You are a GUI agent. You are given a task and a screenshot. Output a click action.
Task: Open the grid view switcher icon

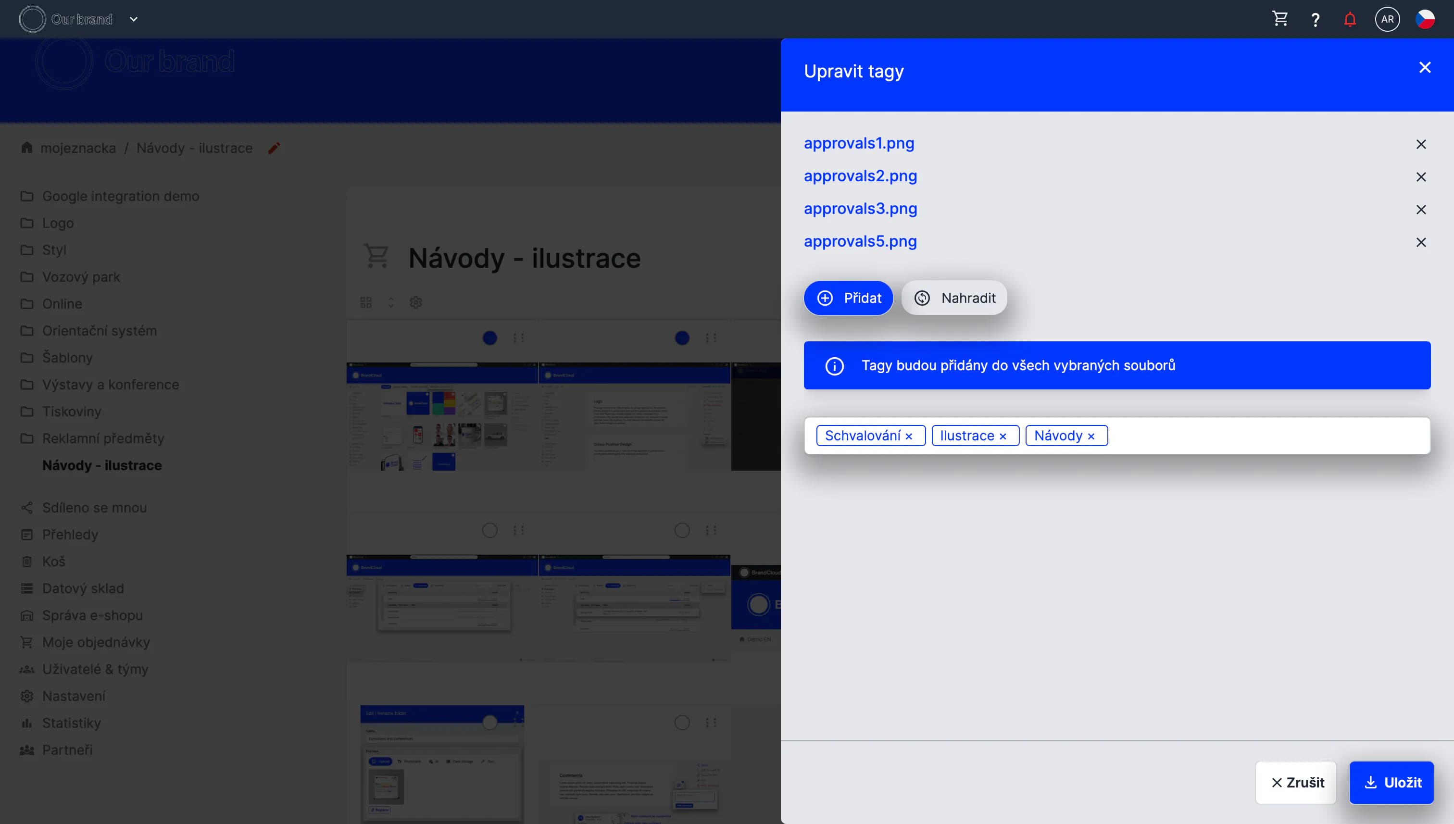[x=365, y=302]
